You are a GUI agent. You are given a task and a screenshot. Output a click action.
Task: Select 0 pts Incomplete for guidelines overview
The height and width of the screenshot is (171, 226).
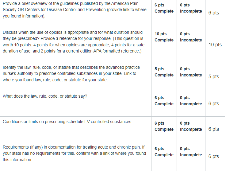coord(191,8)
